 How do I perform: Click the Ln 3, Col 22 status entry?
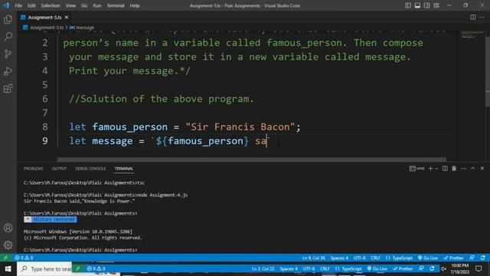[x=263, y=268]
